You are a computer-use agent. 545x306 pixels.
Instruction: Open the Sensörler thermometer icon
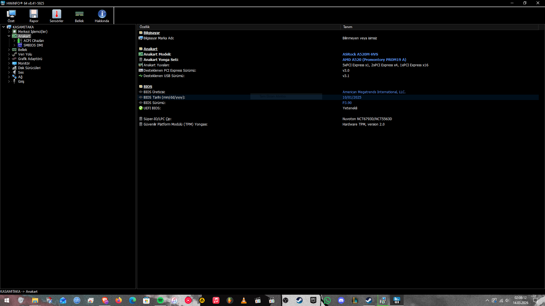click(x=56, y=16)
